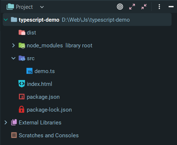The height and width of the screenshot is (145, 177).
Task: Click the Collapse All arrows icon
Action: point(144,7)
